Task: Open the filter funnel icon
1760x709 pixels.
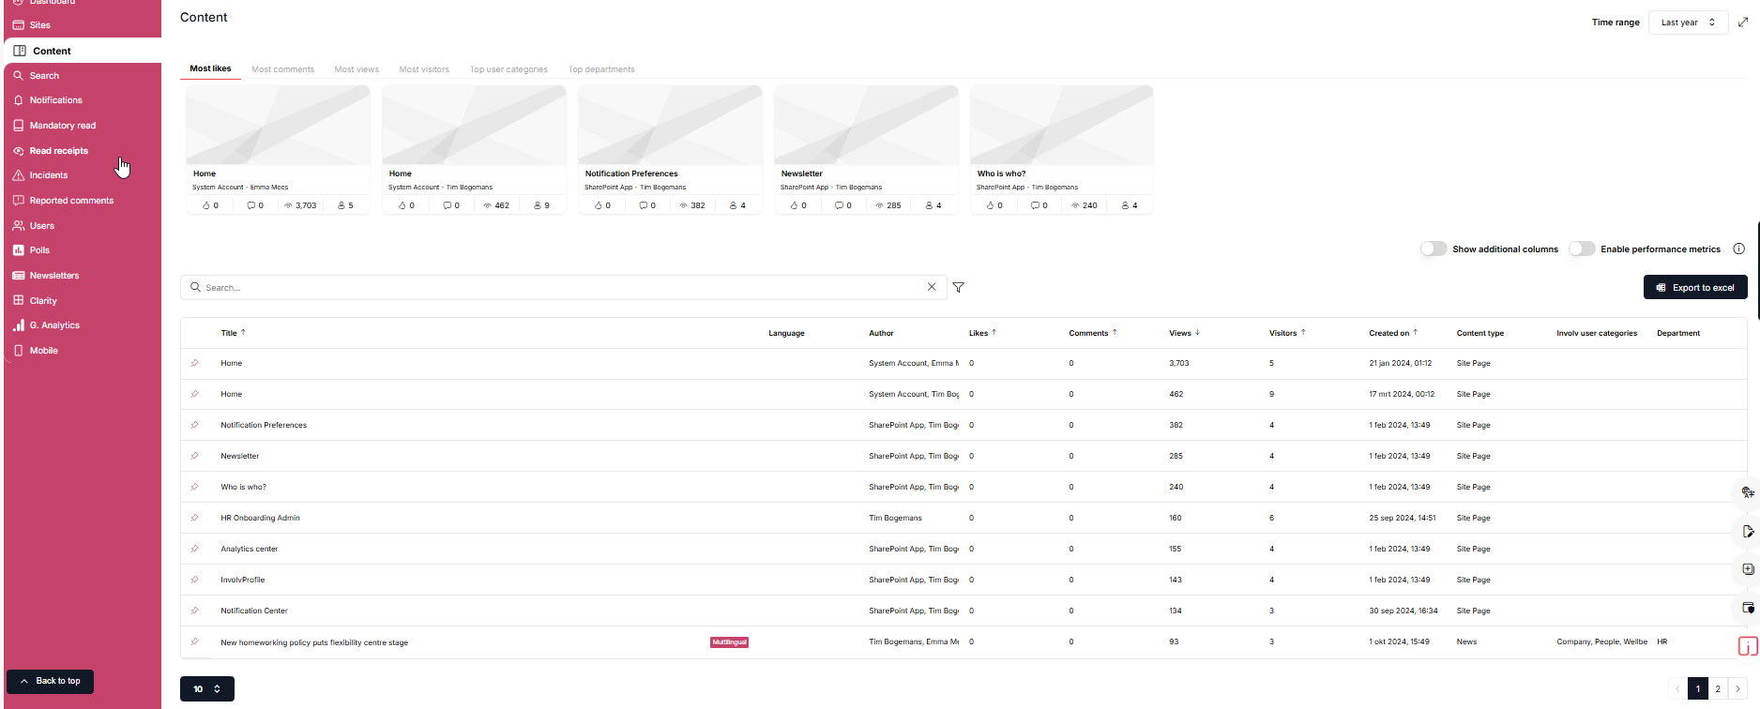Action: coord(958,288)
